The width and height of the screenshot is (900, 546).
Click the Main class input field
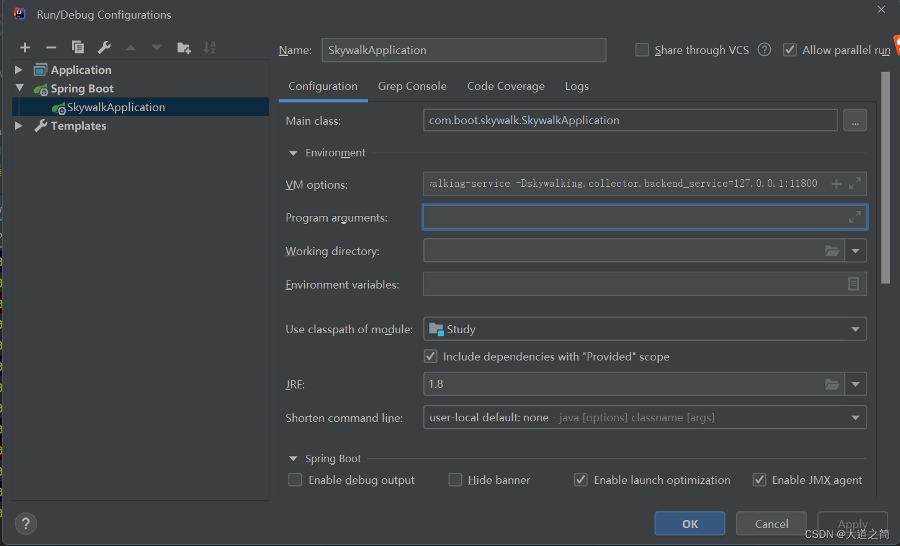tap(630, 120)
